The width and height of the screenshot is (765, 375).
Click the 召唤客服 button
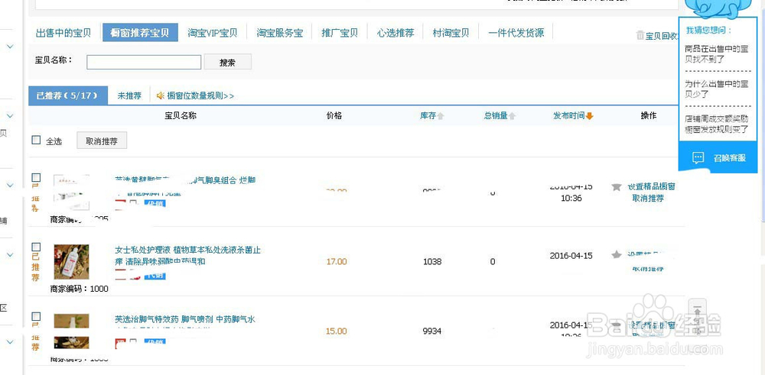[718, 158]
